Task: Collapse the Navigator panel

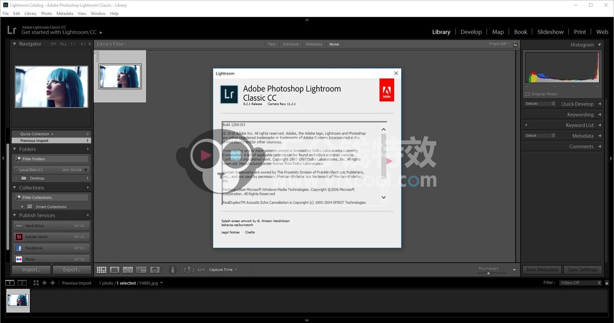Action: click(15, 44)
